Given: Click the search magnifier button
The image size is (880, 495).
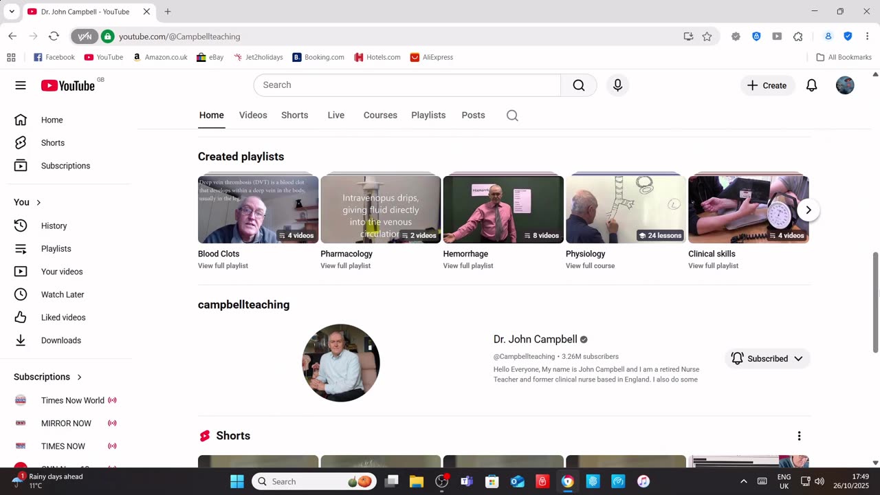Looking at the screenshot, I should click(x=579, y=85).
